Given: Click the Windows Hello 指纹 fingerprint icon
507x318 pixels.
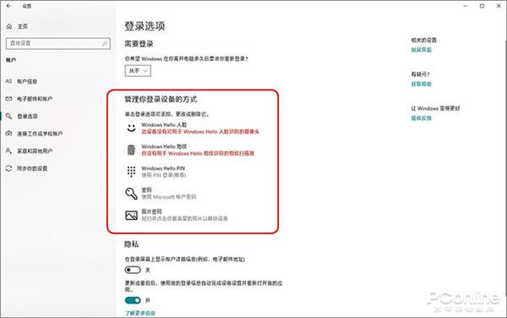Looking at the screenshot, I should [131, 150].
